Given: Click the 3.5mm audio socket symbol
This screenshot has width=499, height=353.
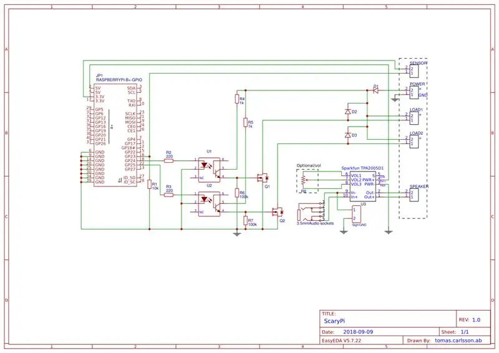Looking at the screenshot, I should [x=311, y=211].
